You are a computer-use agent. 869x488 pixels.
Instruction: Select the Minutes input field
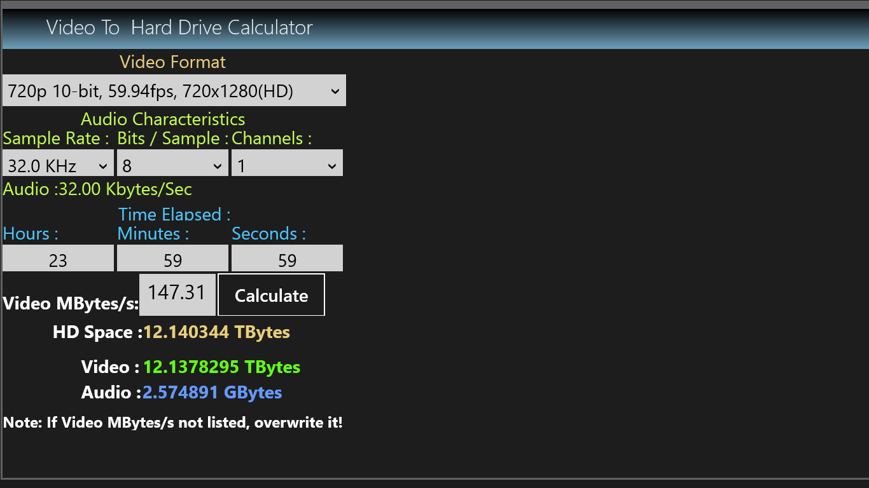(172, 259)
